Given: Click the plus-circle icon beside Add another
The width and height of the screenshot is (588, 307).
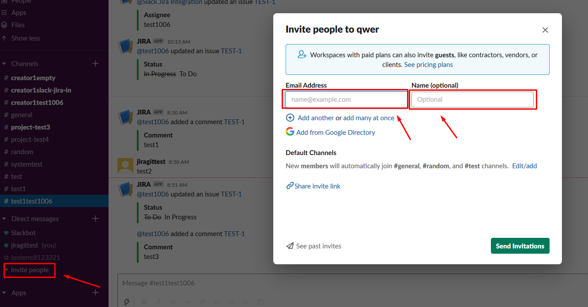Looking at the screenshot, I should coord(290,118).
